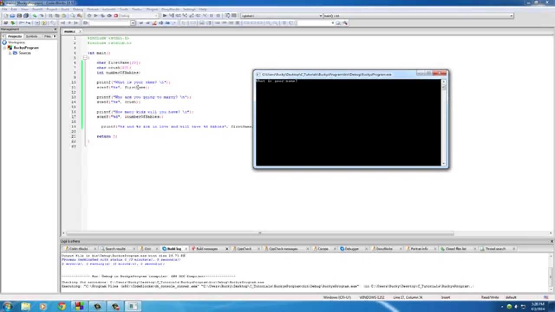The height and width of the screenshot is (312, 555).
Task: Open the build target Debug dropdown
Action: click(156, 16)
